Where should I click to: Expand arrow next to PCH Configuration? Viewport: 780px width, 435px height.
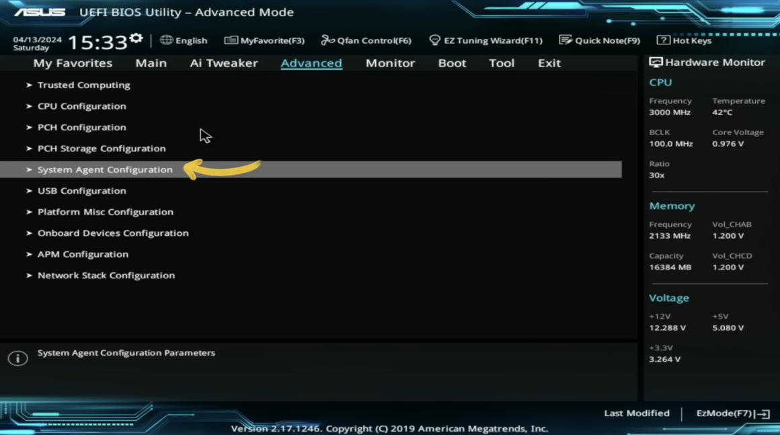29,127
